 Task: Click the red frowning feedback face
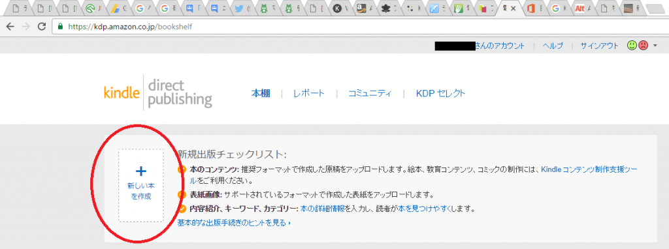(643, 45)
